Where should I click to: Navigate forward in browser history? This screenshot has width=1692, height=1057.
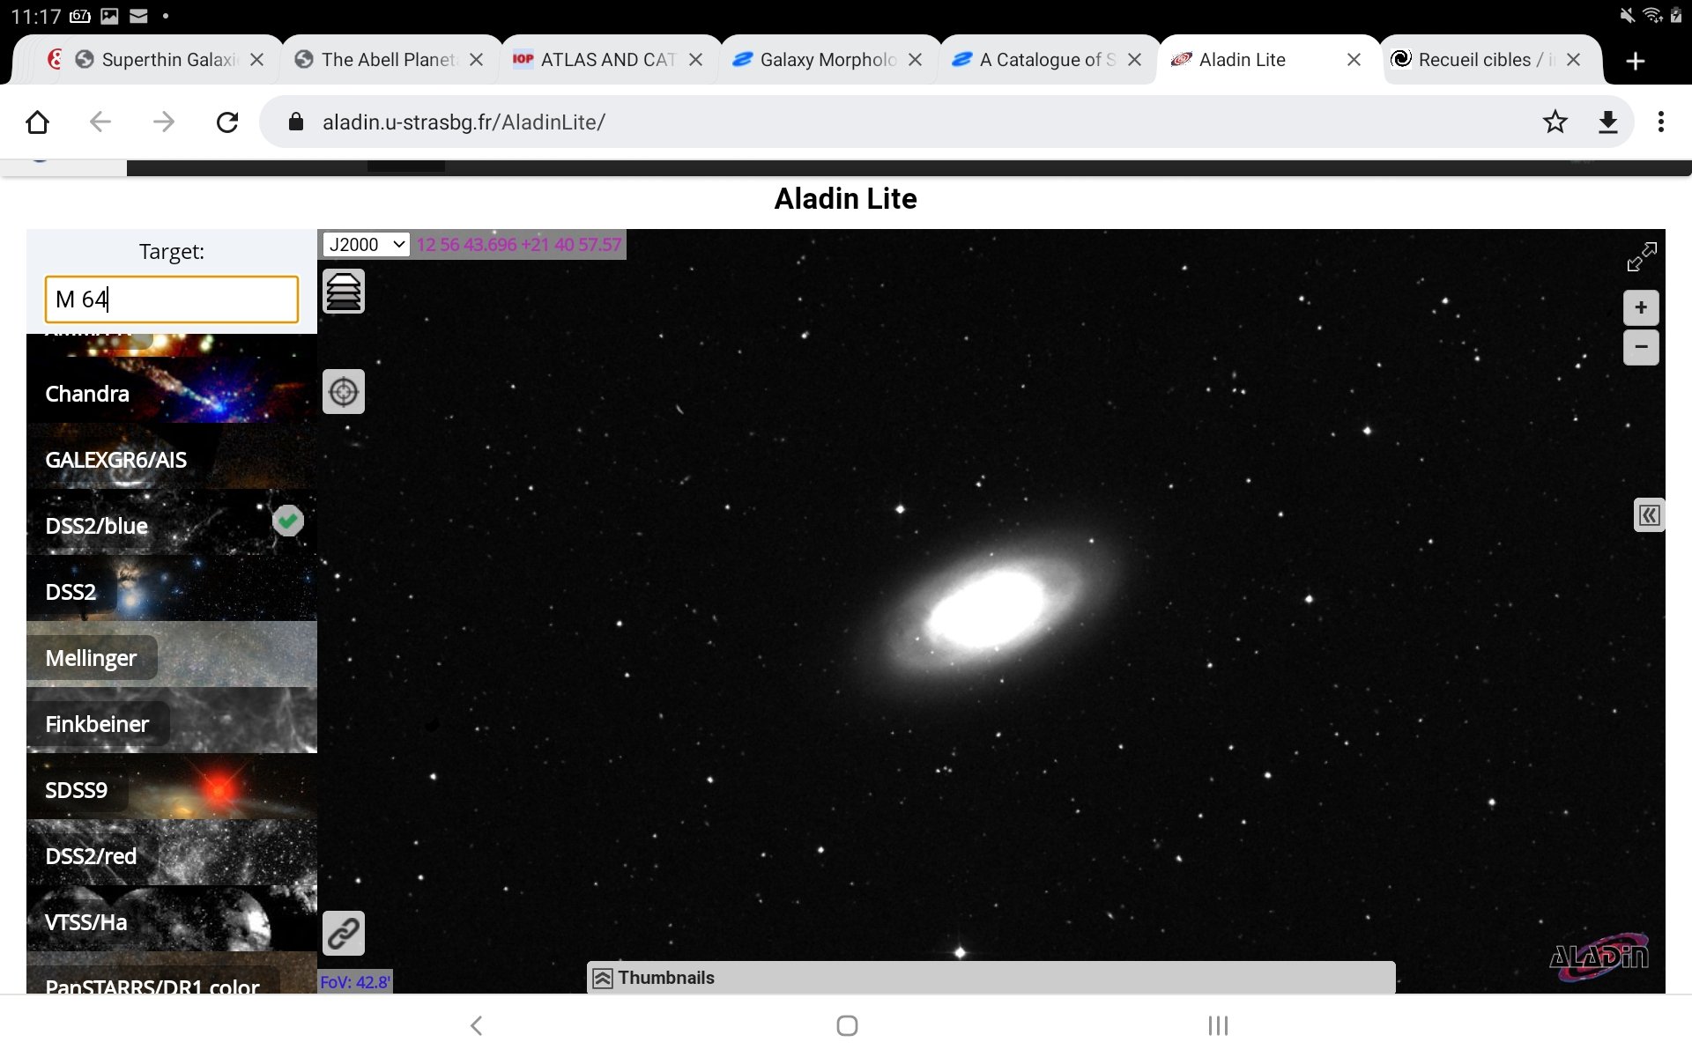click(164, 122)
